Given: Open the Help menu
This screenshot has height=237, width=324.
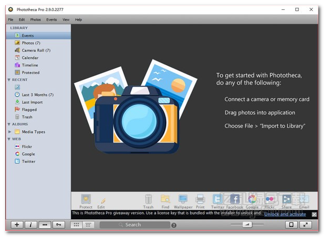Looking at the screenshot, I should click(x=78, y=20).
